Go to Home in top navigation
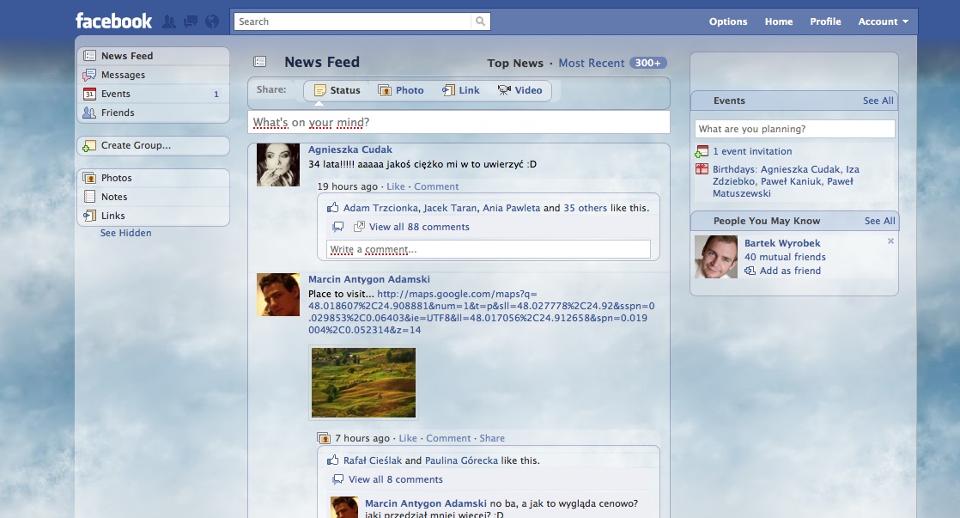The image size is (960, 518). [x=779, y=21]
